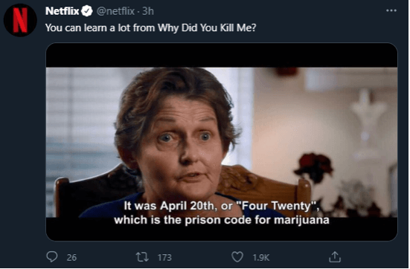Click the April 20th subtitle line on video

[x=221, y=206]
